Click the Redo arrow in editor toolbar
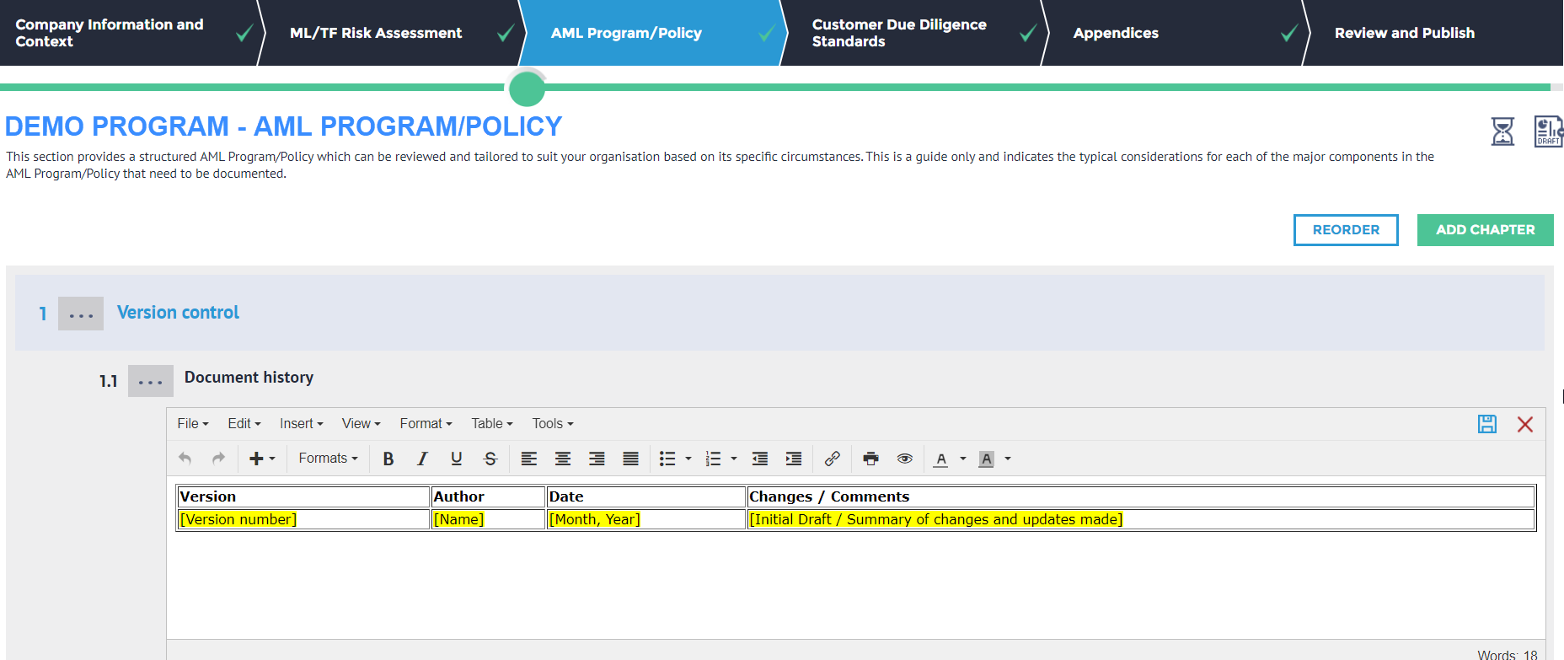Screen dimensions: 1564x660 pos(219,459)
